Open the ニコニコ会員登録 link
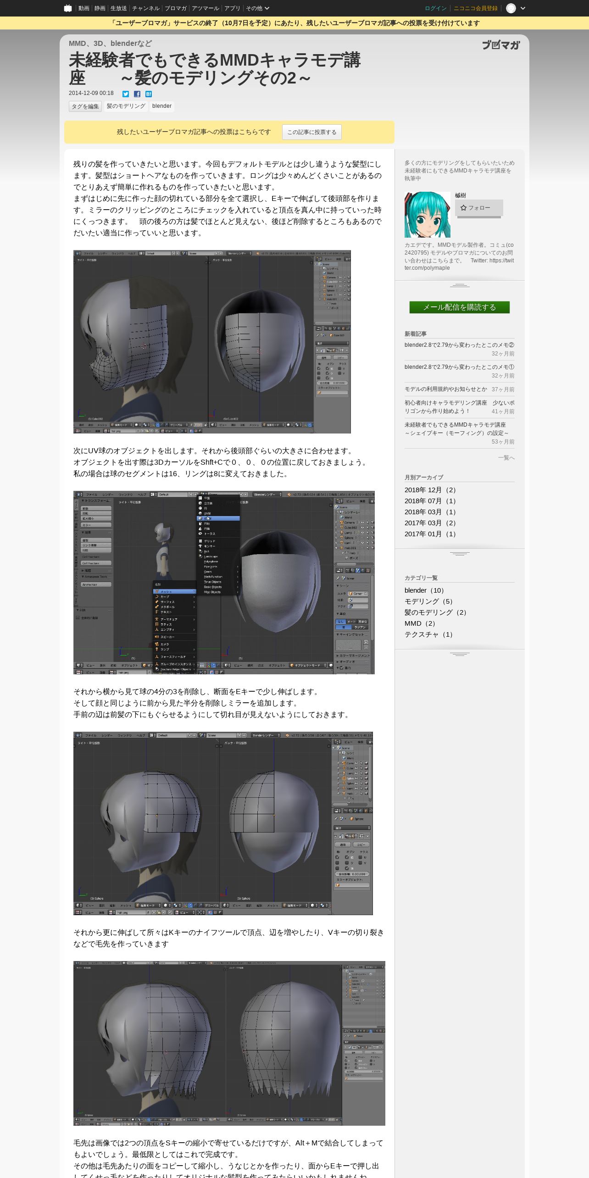 click(x=476, y=8)
